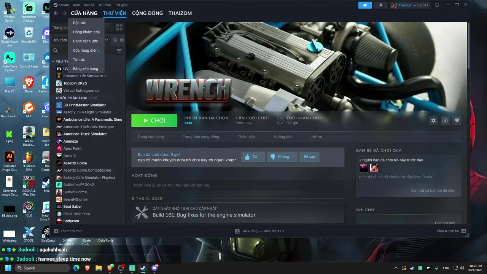Open Microsoft Edge in the taskbar

[76, 268]
